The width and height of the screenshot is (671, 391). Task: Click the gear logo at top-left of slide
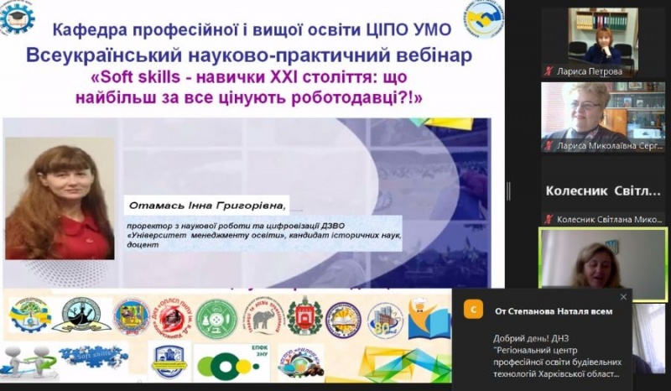pos(17,17)
